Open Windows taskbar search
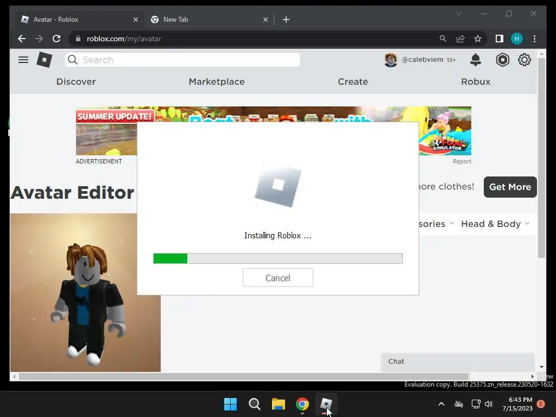The image size is (556, 417). click(x=254, y=404)
